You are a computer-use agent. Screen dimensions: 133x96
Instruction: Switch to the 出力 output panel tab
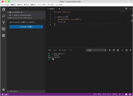[55, 50]
